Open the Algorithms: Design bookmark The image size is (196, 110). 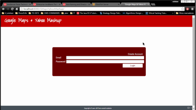click(x=133, y=13)
